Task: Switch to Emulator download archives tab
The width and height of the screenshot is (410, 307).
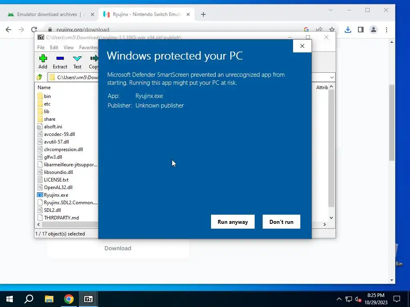Action: coord(47,14)
